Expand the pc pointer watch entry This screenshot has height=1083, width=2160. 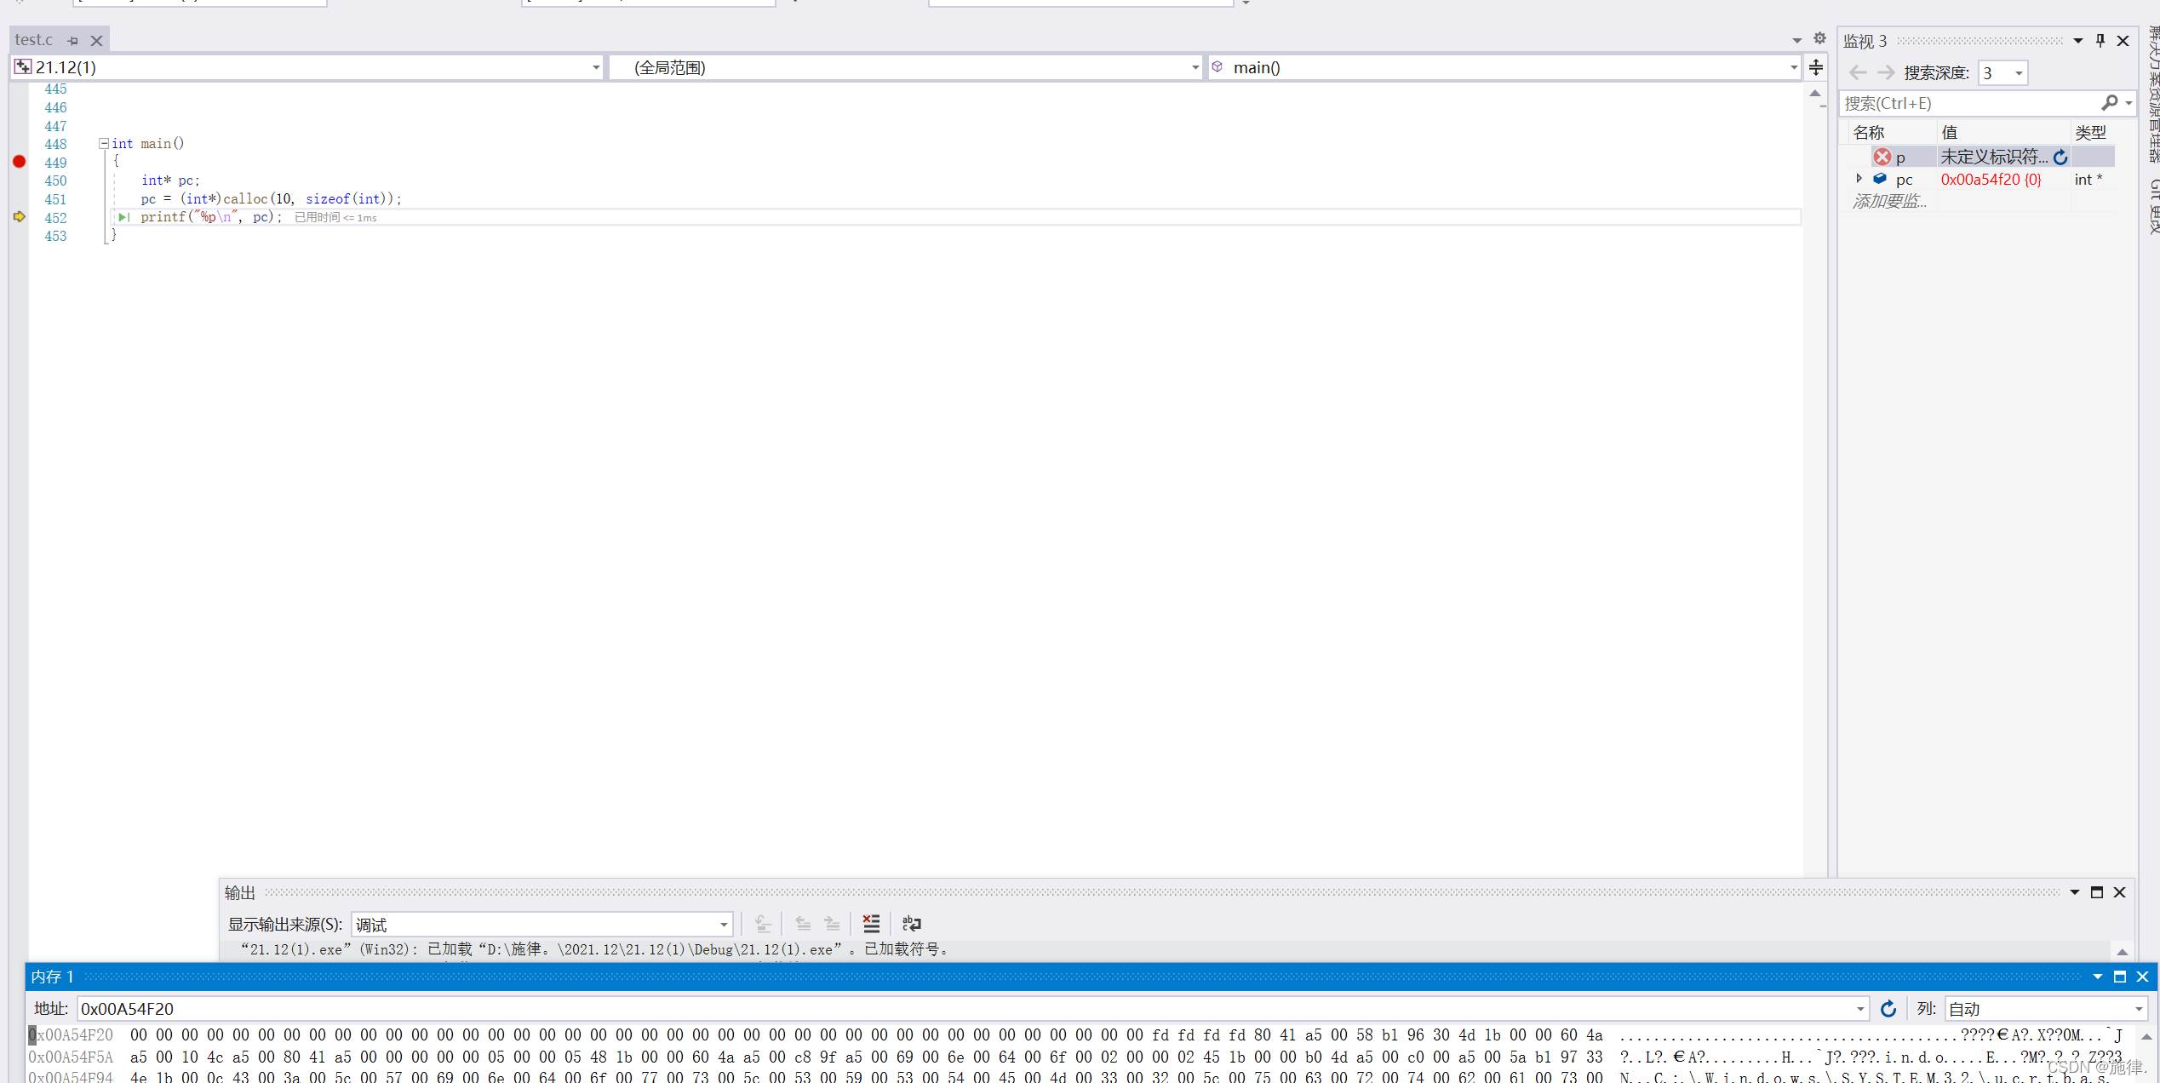(1859, 179)
